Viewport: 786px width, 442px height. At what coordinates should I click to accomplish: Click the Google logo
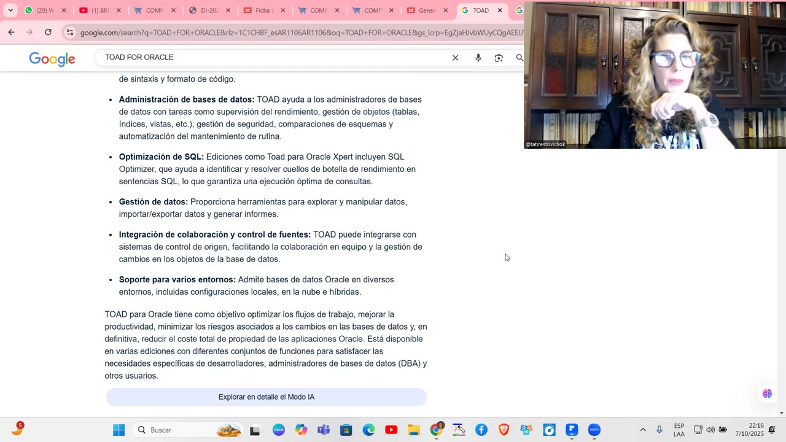52,59
